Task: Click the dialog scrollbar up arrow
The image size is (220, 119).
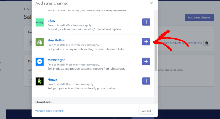Action: [156, 12]
